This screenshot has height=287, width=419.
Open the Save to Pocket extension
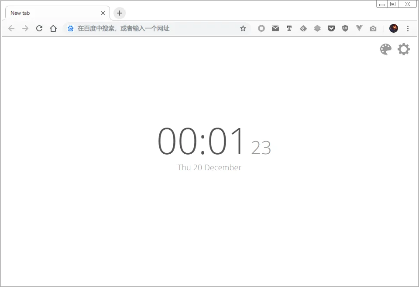point(331,28)
